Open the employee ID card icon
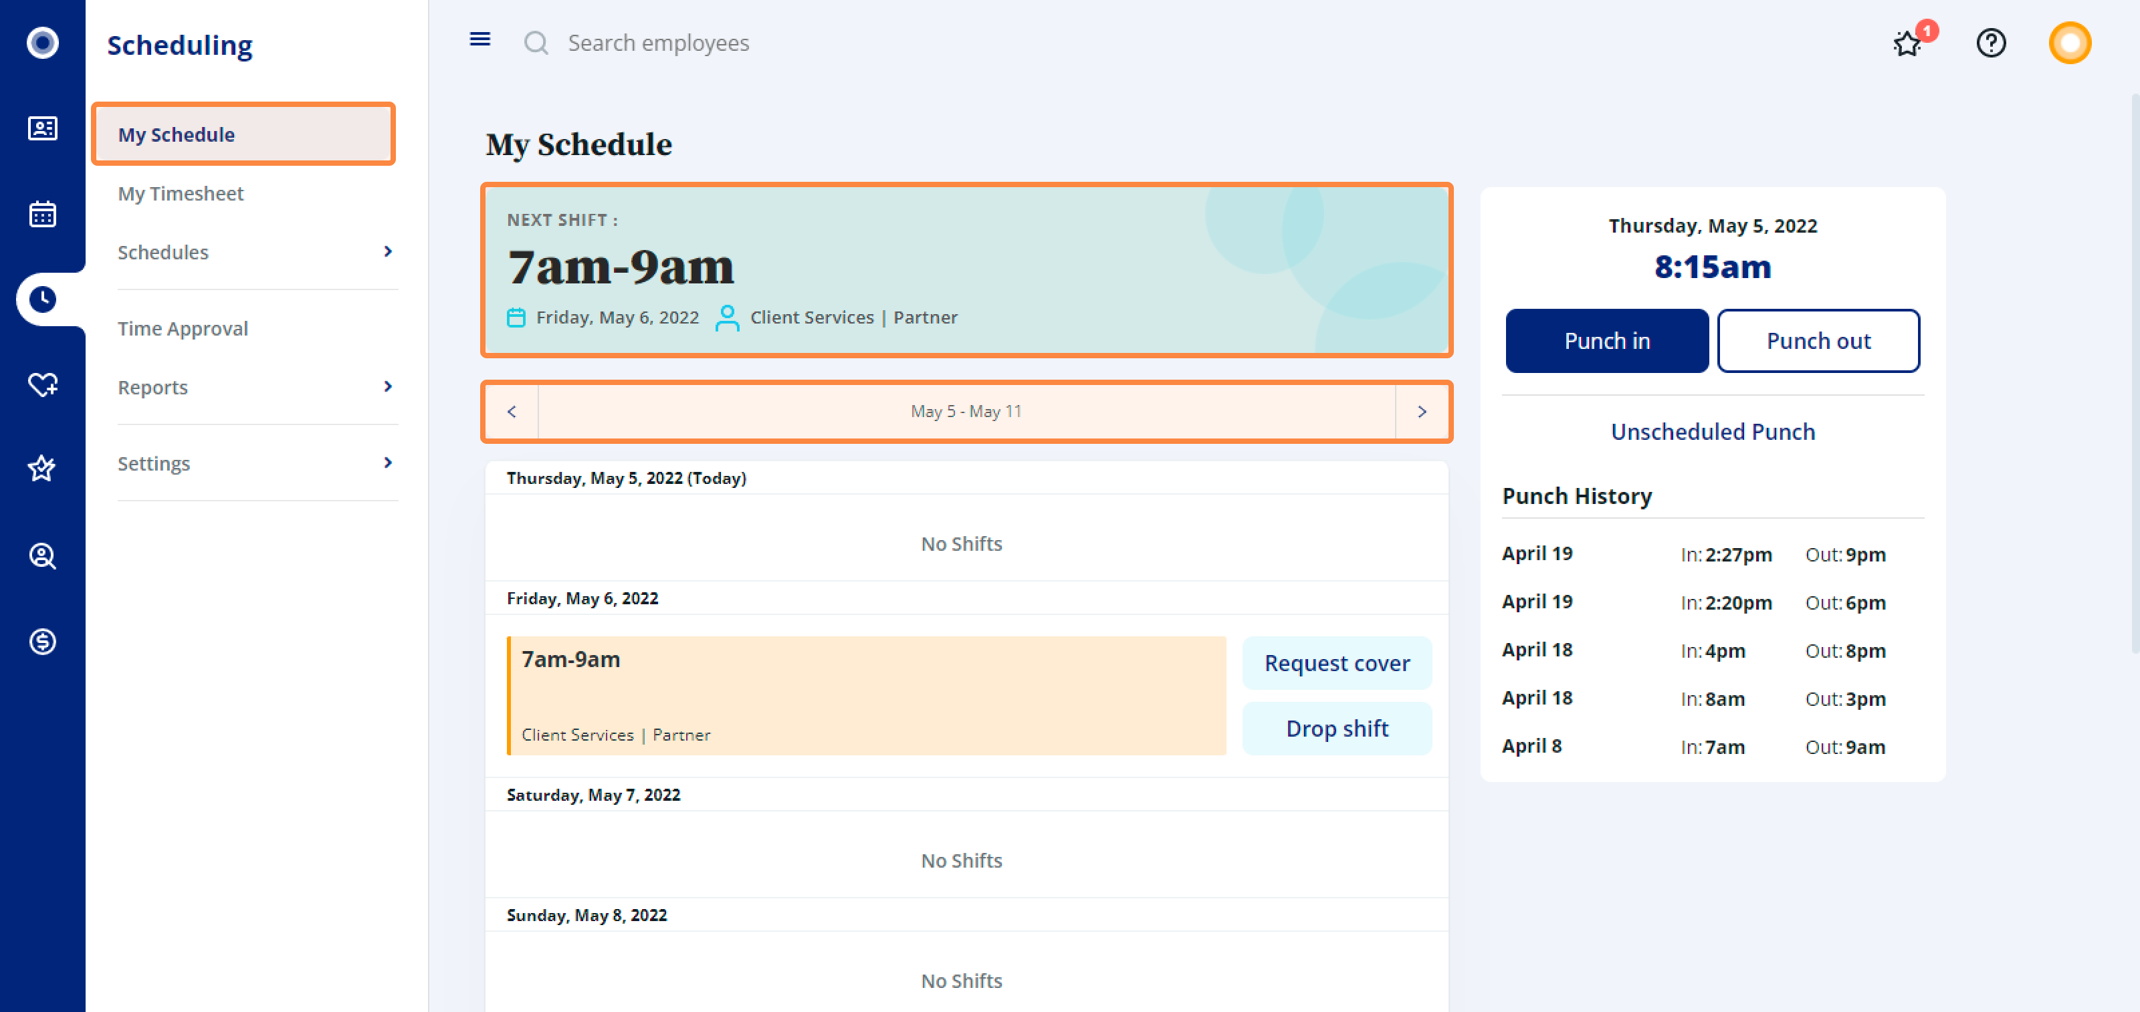 point(42,128)
